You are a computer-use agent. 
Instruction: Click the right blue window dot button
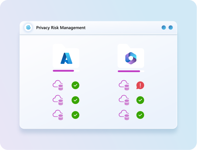point(171,27)
